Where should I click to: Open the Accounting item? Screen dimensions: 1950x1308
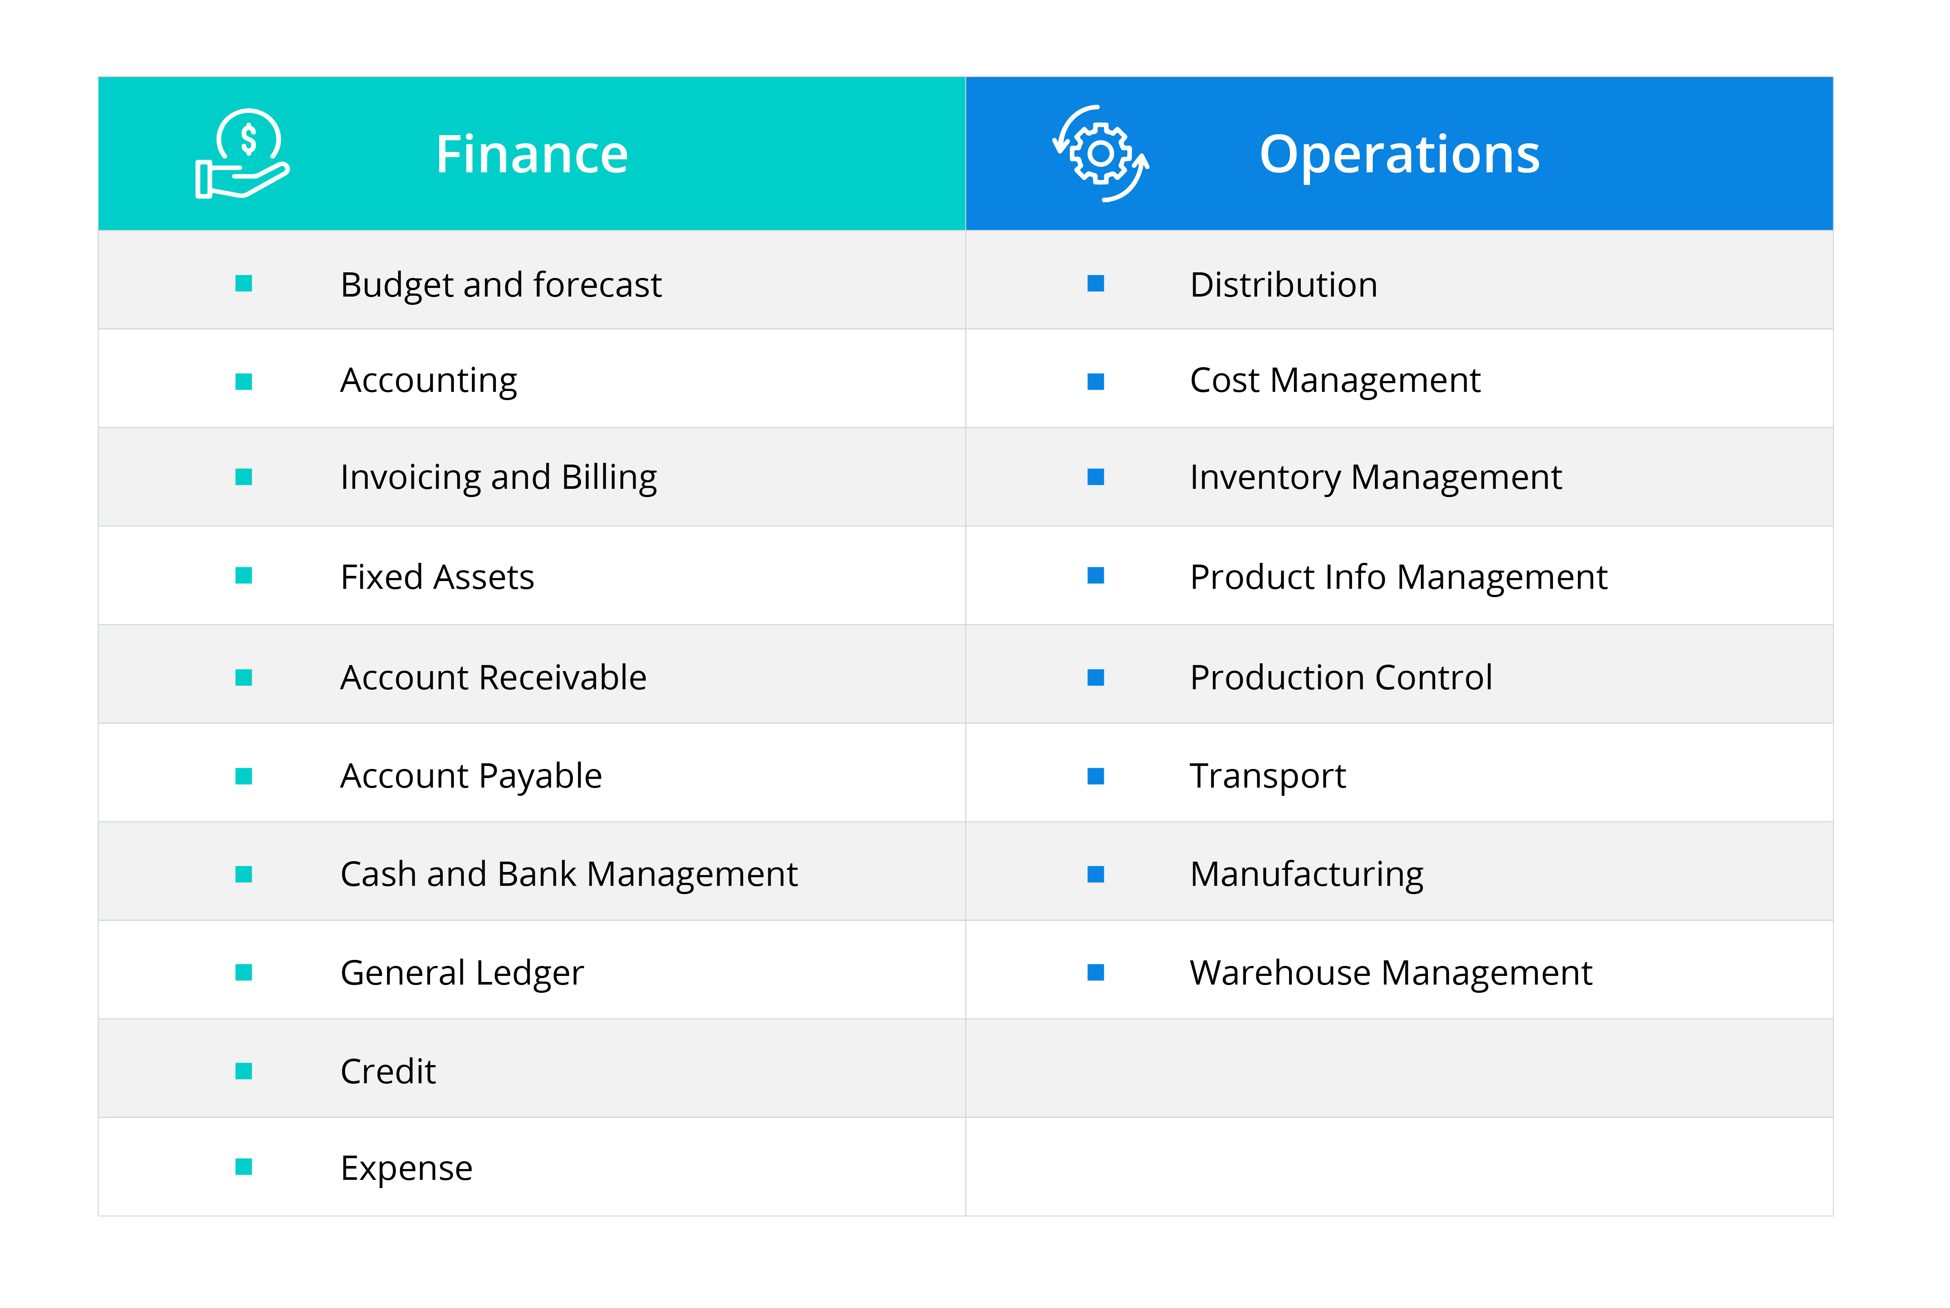pyautogui.click(x=429, y=381)
